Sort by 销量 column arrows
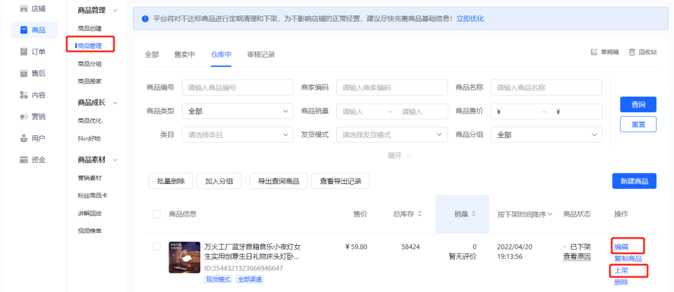 (474, 214)
